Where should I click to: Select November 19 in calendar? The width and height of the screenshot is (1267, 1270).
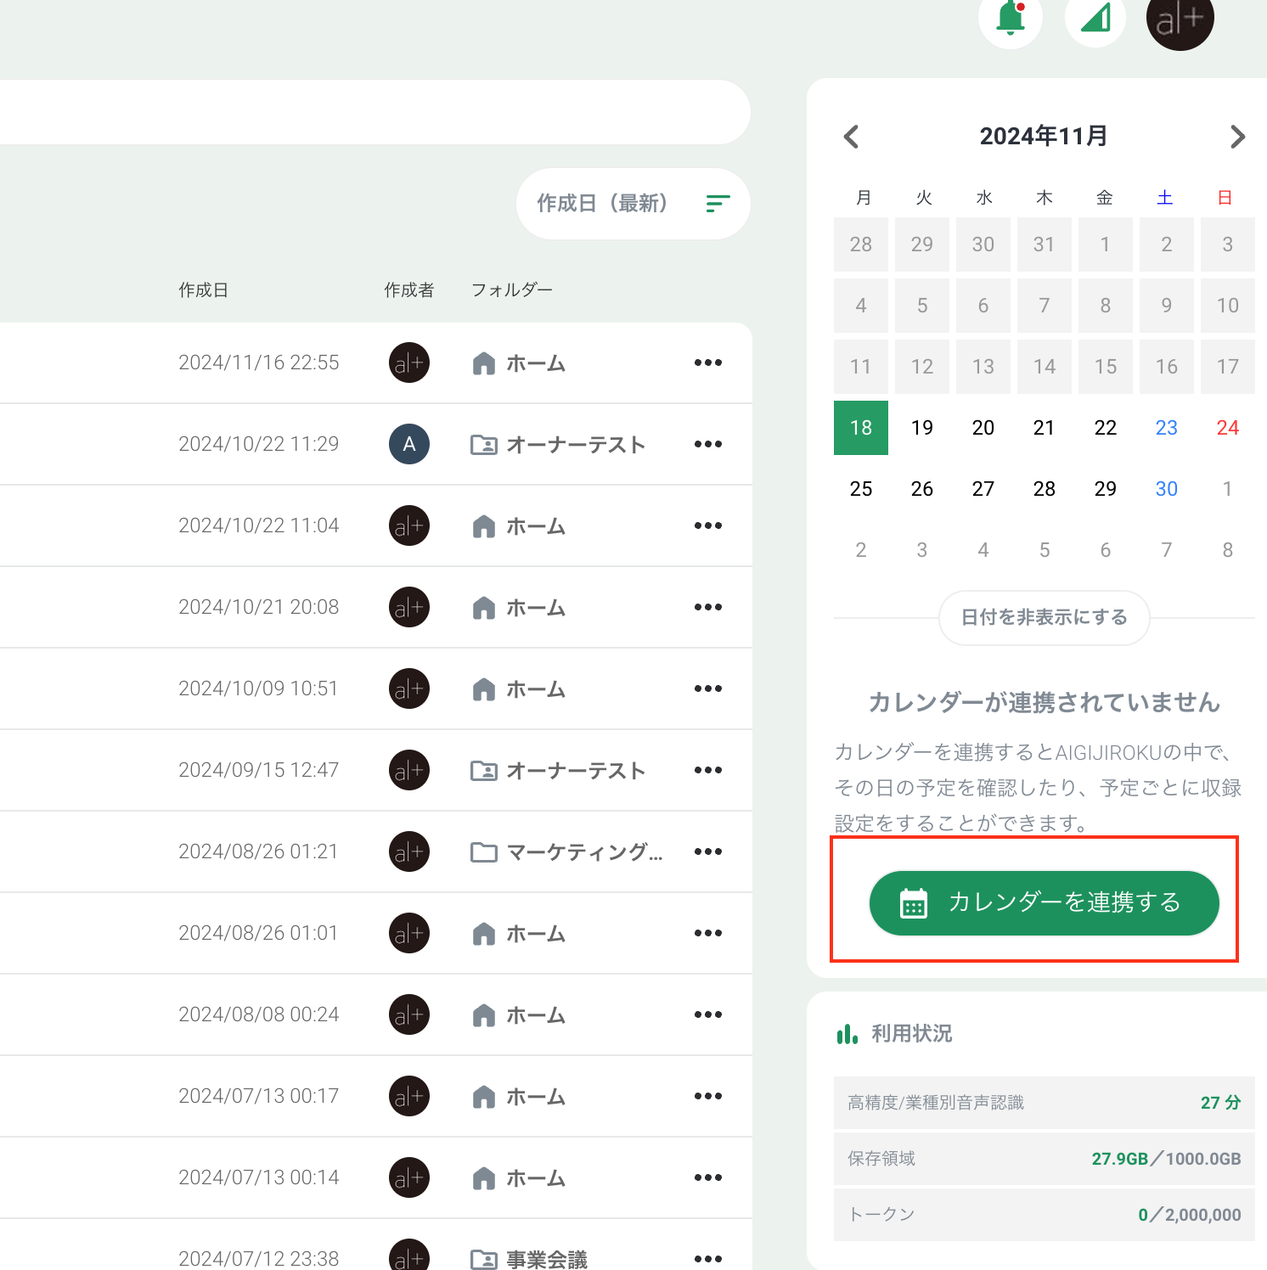pos(922,428)
